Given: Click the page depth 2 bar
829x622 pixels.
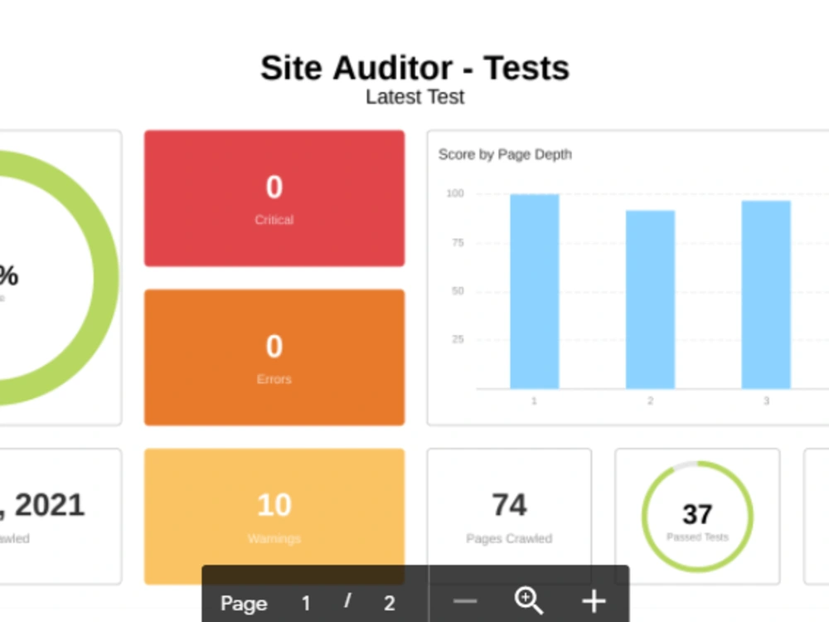Looking at the screenshot, I should coord(650,299).
